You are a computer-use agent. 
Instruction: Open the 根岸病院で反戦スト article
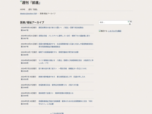(56, 93)
